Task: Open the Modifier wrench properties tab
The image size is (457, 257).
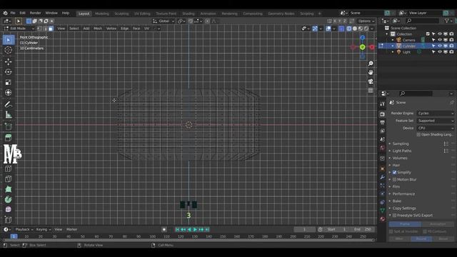Action: point(383,177)
